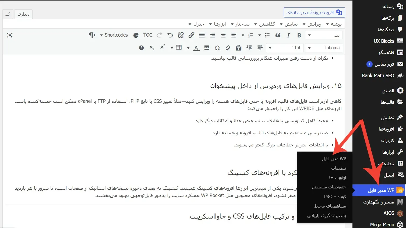Toggle the bulleted list formatting
The width and height of the screenshot is (406, 228).
point(267,35)
